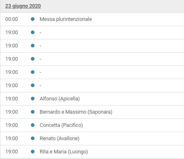Click the 19:00 time beside Renato (Avallone)
184x159 pixels.
(12, 139)
